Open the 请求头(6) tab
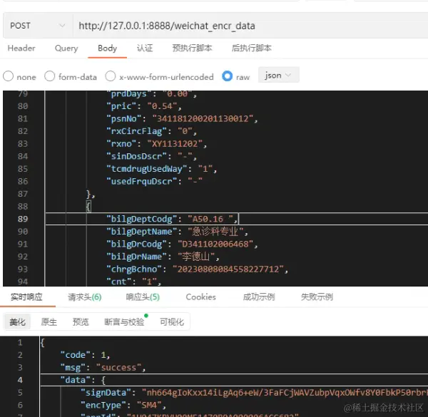The height and width of the screenshot is (417, 428). [x=85, y=297]
